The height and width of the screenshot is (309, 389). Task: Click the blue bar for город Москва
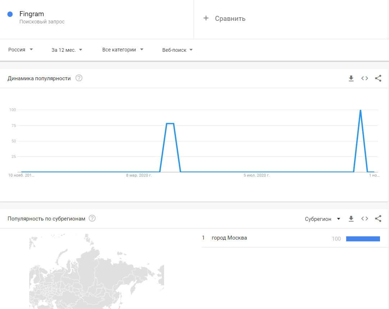pyautogui.click(x=363, y=239)
